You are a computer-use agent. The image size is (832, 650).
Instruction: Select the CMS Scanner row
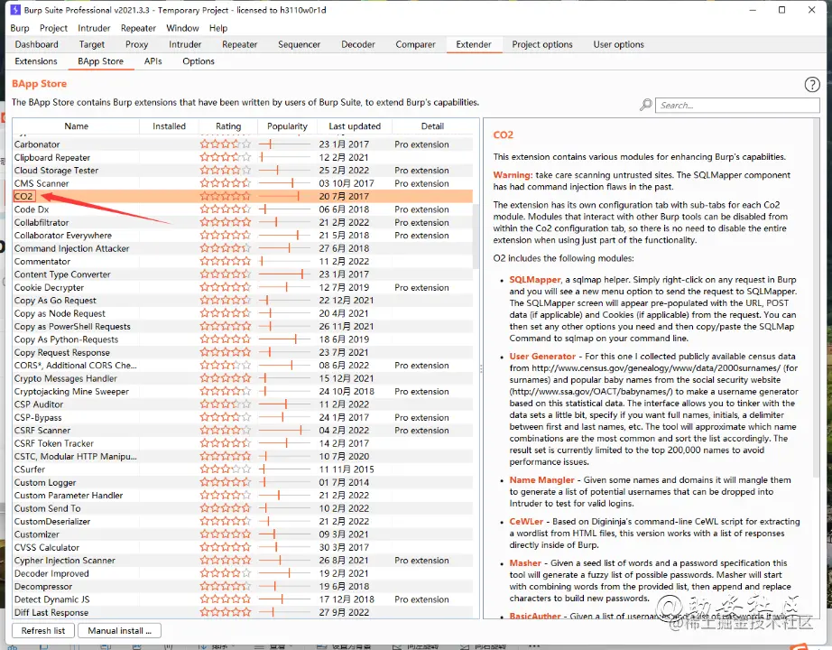243,184
